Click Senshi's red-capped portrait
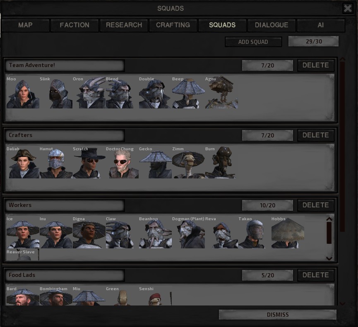 click(x=155, y=296)
